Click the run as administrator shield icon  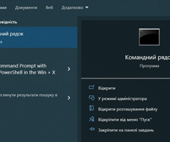tap(92, 98)
